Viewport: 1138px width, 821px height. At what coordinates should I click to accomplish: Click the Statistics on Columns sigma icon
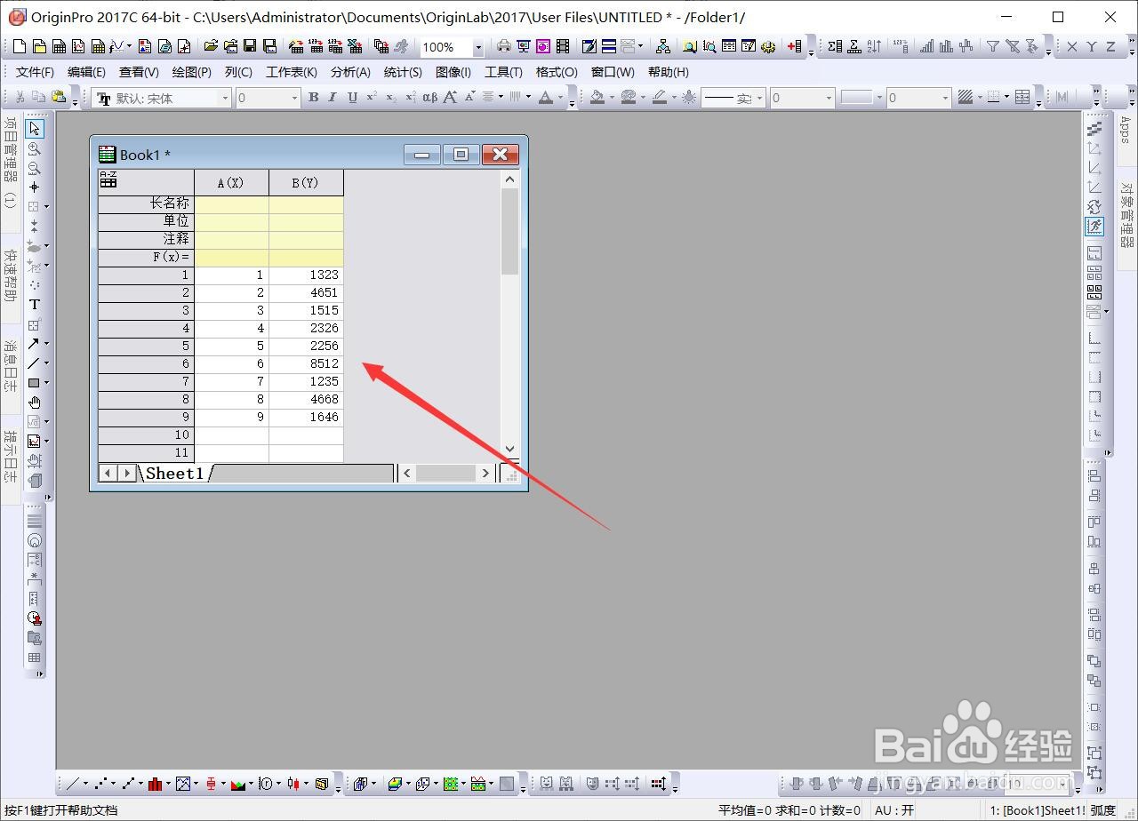coord(835,46)
